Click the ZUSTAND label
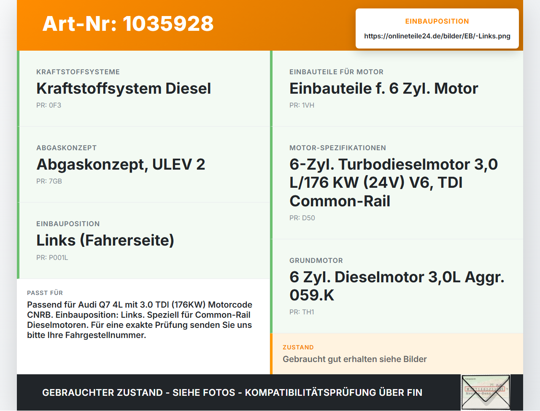Viewport: 540px width, 411px height. pyautogui.click(x=298, y=347)
